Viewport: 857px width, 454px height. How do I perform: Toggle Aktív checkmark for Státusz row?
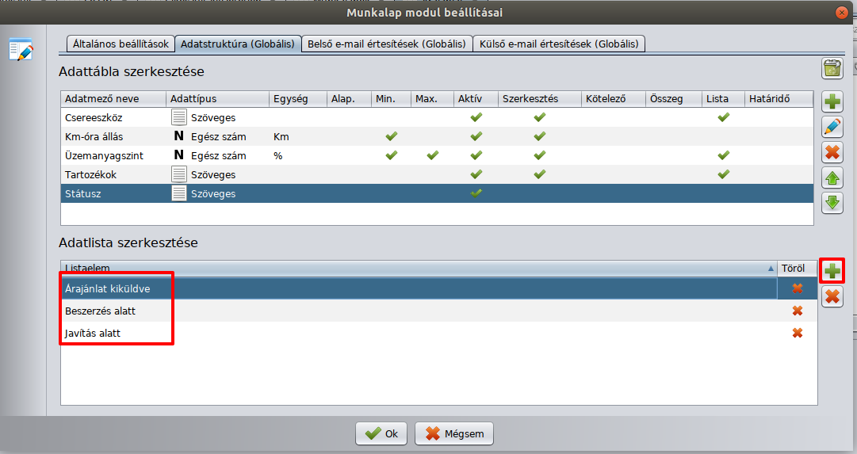476,193
